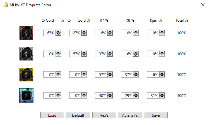
Task: Decrease 67% value with its down arrow
Action: click(x=58, y=34)
